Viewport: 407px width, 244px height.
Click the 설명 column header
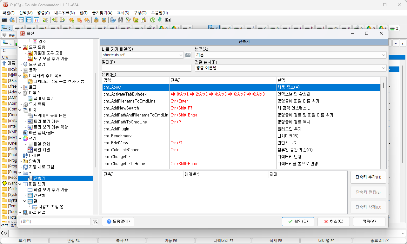click(329, 80)
